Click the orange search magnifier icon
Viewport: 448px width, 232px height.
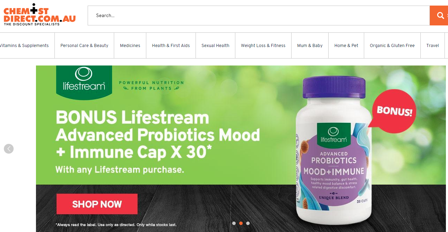(440, 15)
